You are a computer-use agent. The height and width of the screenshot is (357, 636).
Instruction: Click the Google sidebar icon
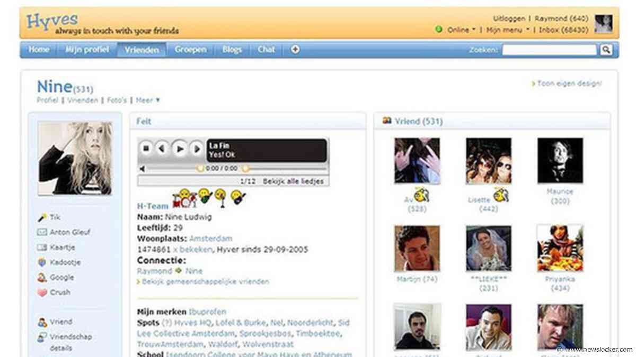point(42,277)
